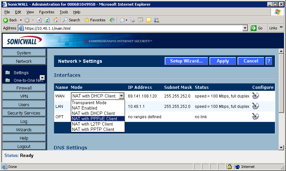This screenshot has height=171, width=286.
Task: Select NAT with PPPoE Client option
Action: pos(98,119)
